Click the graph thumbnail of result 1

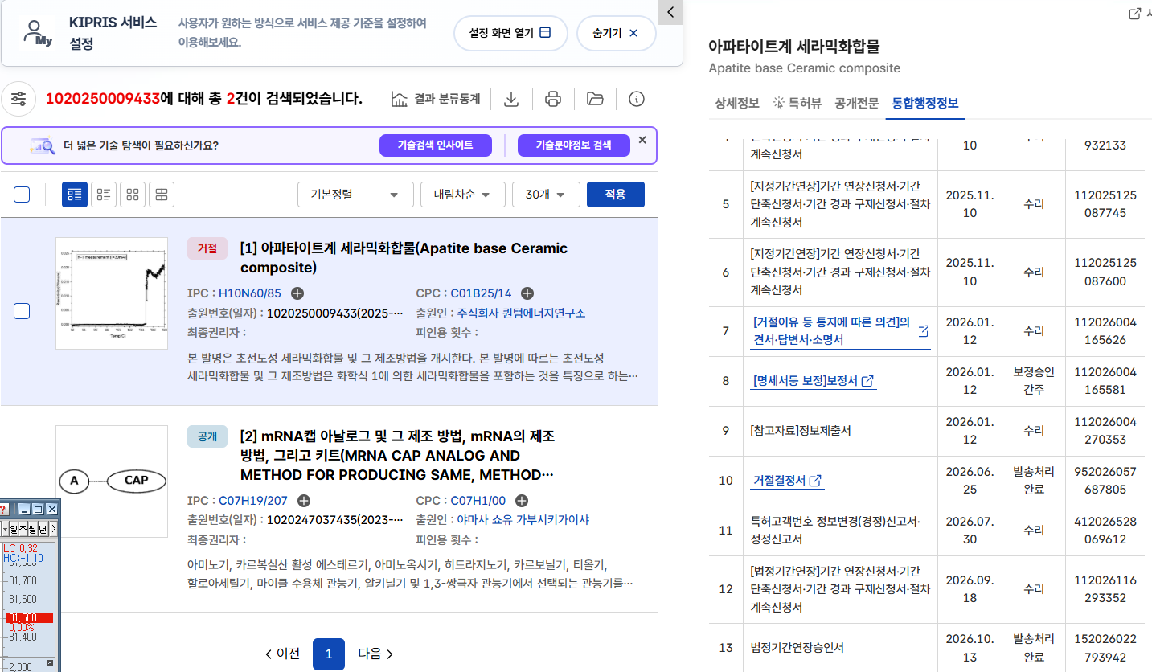112,293
